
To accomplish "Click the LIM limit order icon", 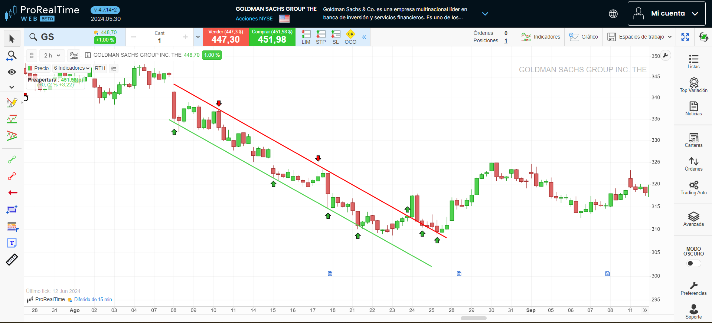I will pos(306,37).
